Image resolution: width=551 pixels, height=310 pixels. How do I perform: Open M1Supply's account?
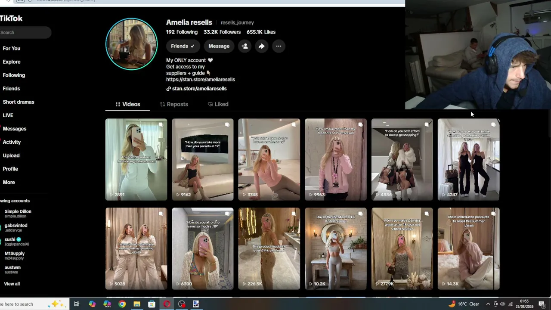click(x=15, y=256)
